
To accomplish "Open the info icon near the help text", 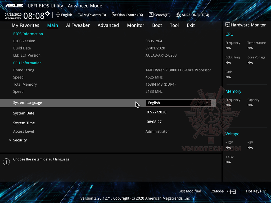I will [6, 162].
